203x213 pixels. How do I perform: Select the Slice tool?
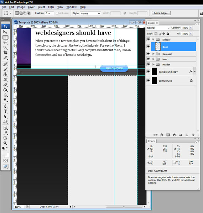pyautogui.click(x=5, y=58)
